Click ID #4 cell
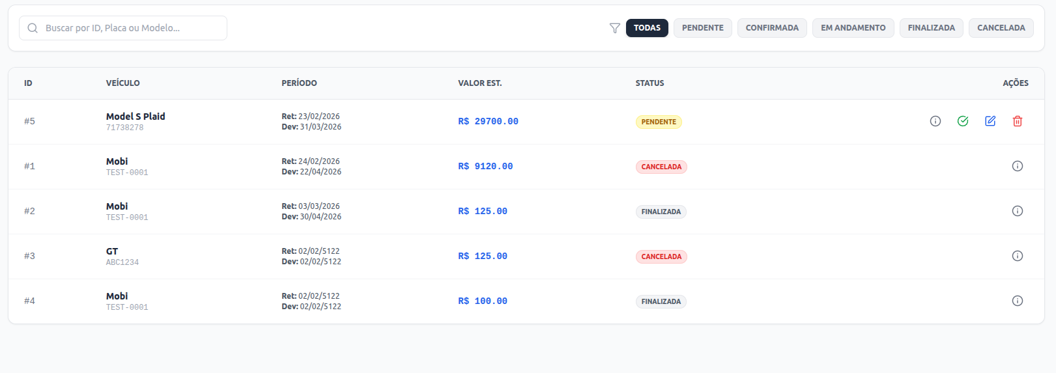The image size is (1056, 373). point(29,301)
